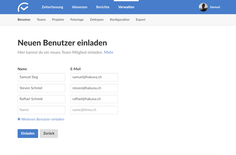Click the Einladen button

pyautogui.click(x=28, y=133)
